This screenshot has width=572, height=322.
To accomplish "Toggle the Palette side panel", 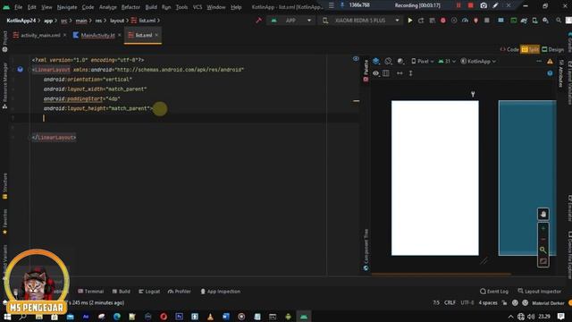I will point(366,71).
